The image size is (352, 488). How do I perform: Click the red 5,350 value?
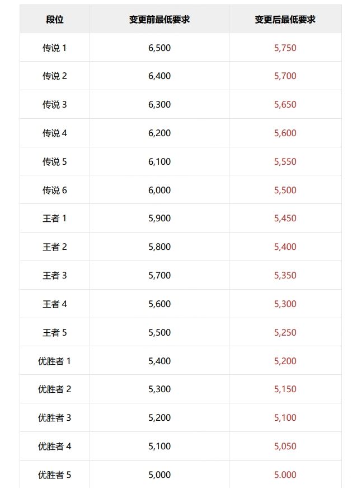285,275
